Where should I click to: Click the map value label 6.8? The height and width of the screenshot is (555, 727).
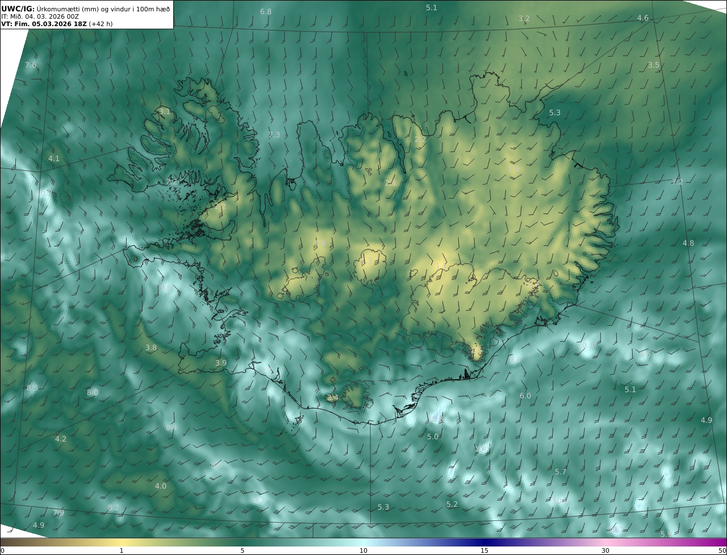point(266,12)
